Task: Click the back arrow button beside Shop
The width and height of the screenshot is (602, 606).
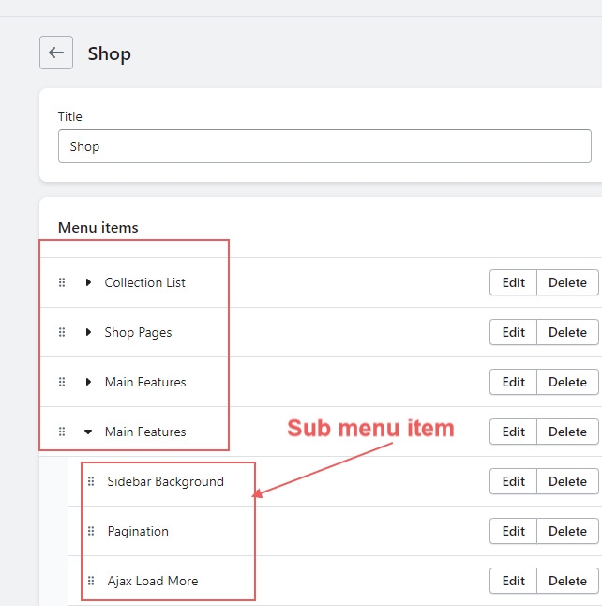Action: [x=56, y=53]
